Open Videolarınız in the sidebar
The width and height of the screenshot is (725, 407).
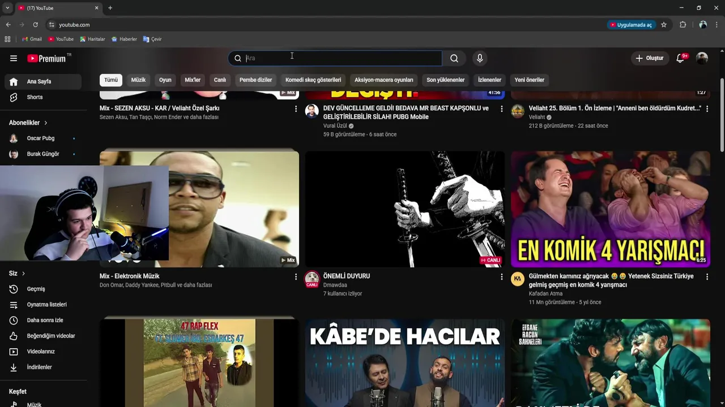pos(43,352)
